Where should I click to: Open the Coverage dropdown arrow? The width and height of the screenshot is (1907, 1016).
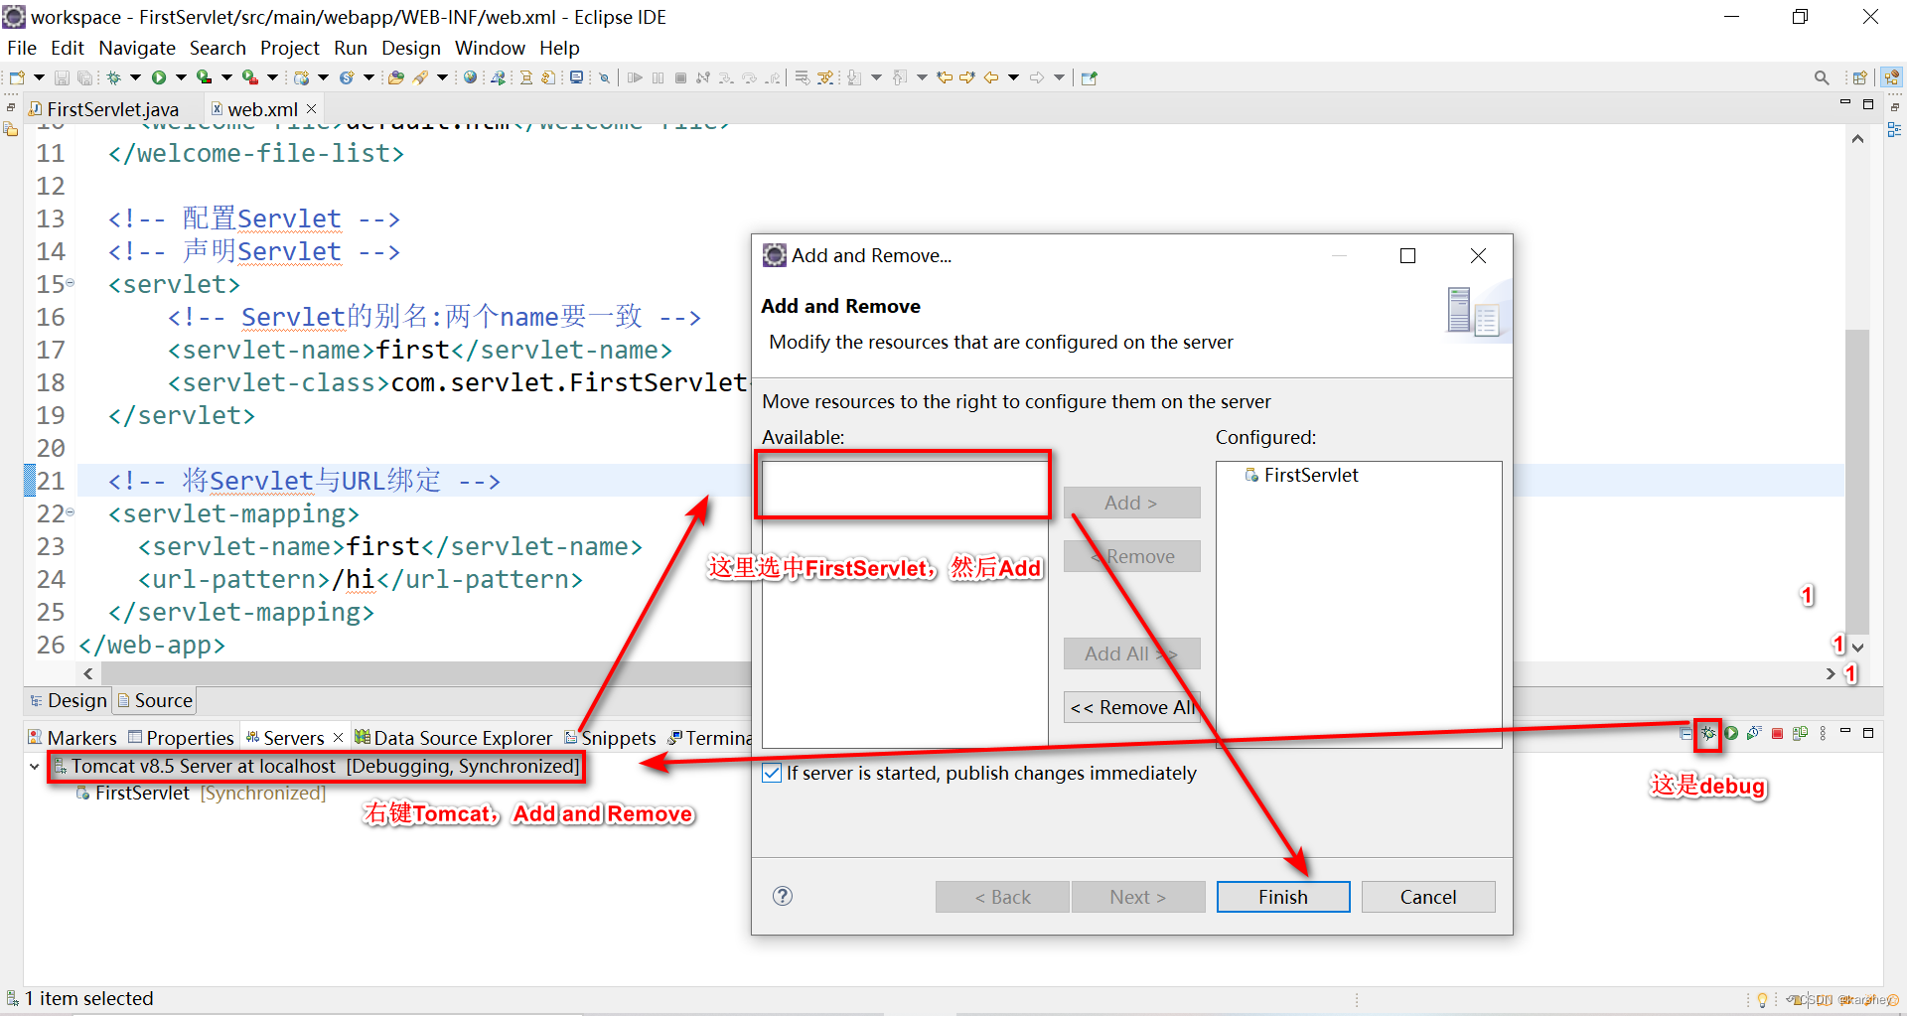226,77
